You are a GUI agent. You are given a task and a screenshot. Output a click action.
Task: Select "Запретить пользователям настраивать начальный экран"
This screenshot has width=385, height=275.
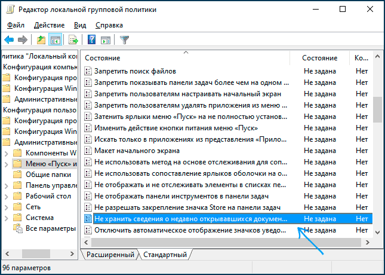187,94
